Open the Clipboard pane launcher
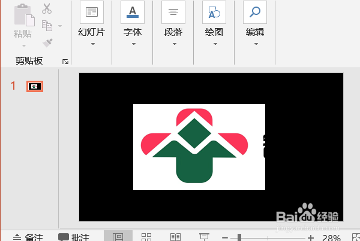This screenshot has height=241, width=360. click(65, 62)
